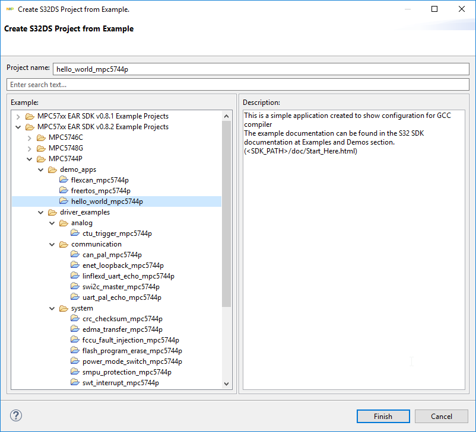Expand the MPC5746C tree node
476x432 pixels.
[x=29, y=137]
